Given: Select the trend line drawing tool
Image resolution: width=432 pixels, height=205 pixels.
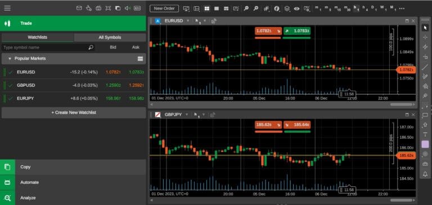Looking at the screenshot, I should [x=425, y=67].
